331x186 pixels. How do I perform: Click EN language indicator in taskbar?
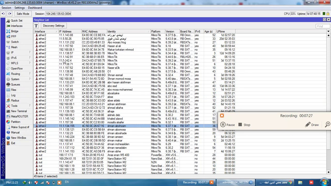point(67,182)
